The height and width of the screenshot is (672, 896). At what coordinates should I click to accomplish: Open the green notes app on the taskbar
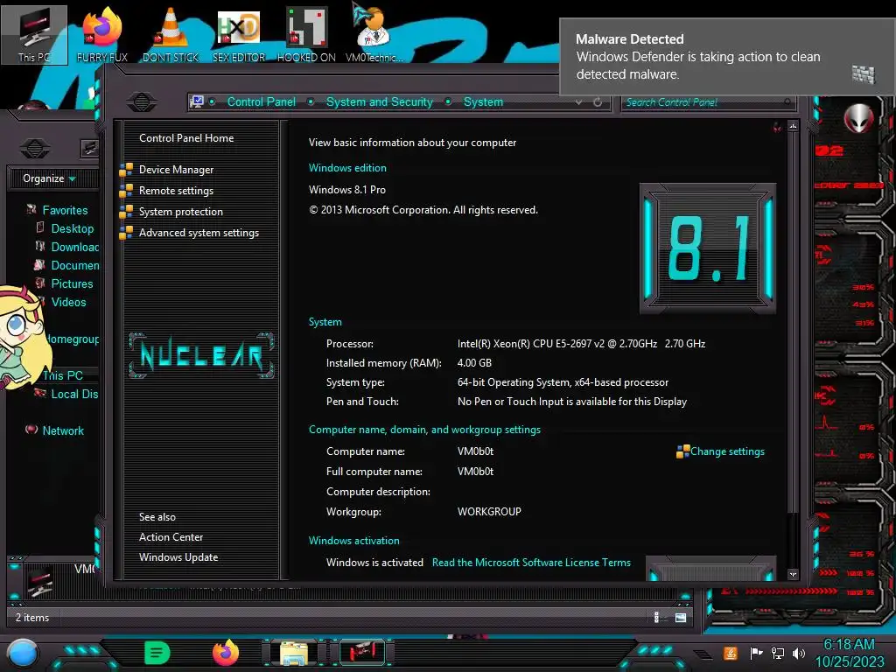point(157,653)
